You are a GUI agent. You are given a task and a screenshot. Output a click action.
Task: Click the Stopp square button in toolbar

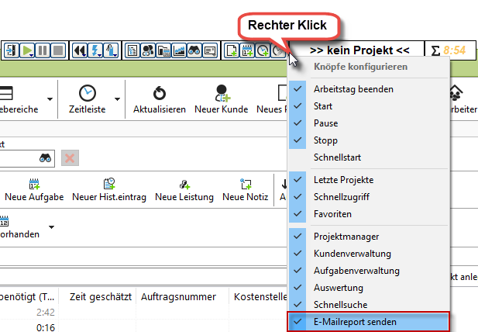[x=57, y=50]
